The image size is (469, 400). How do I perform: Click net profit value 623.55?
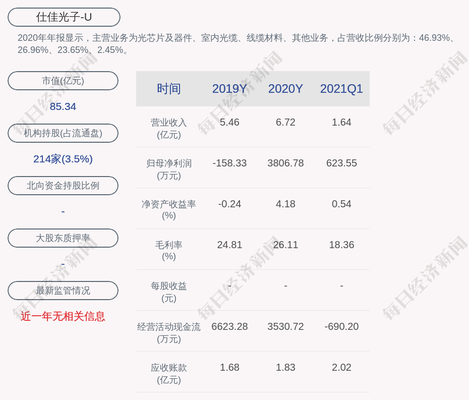coord(341,163)
